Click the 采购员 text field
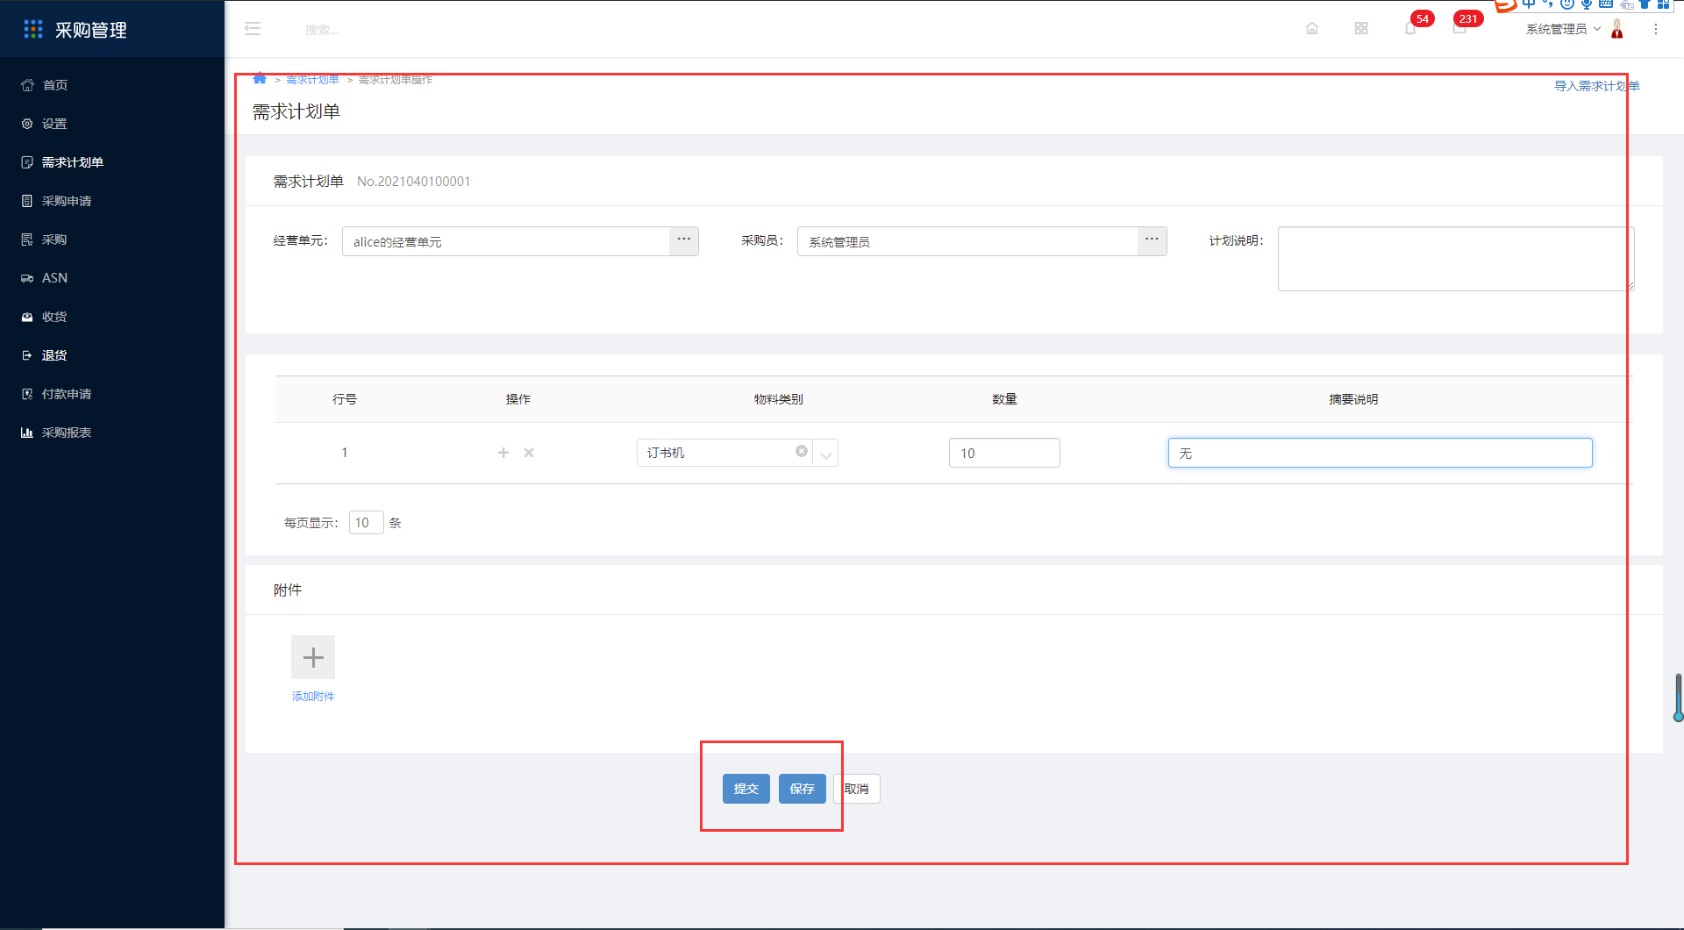The image size is (1684, 930). [x=967, y=241]
